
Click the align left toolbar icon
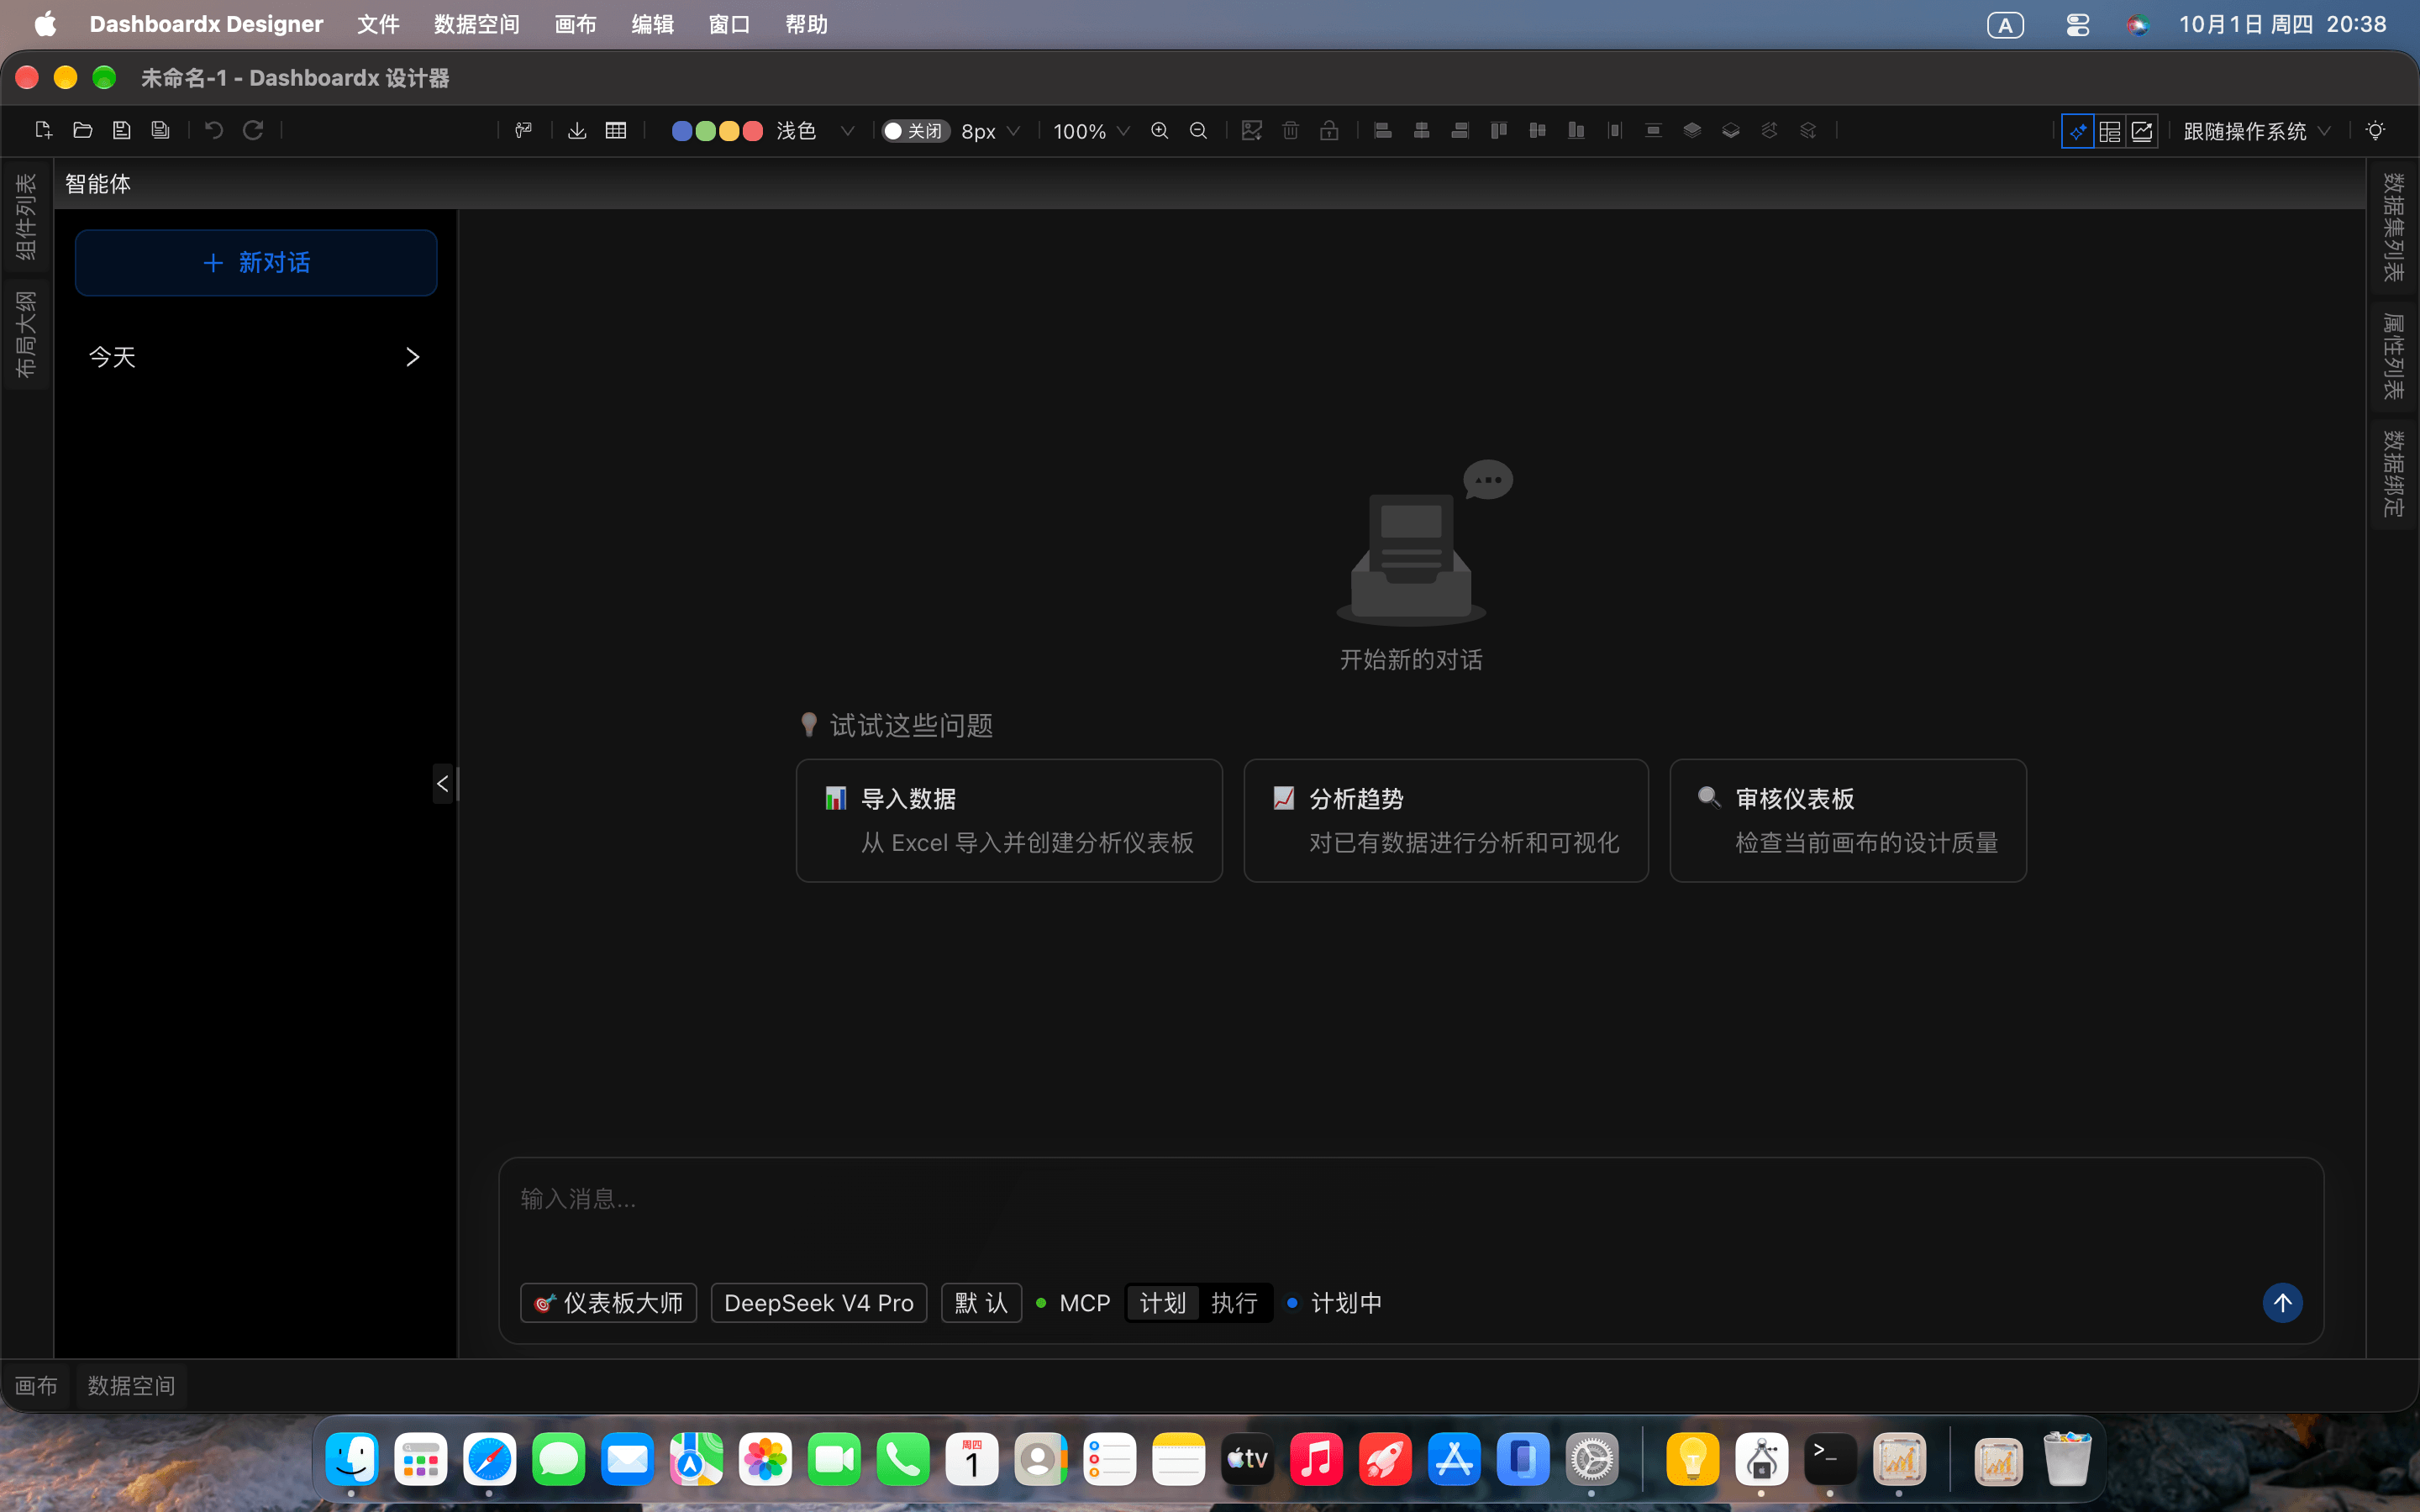pyautogui.click(x=1383, y=130)
